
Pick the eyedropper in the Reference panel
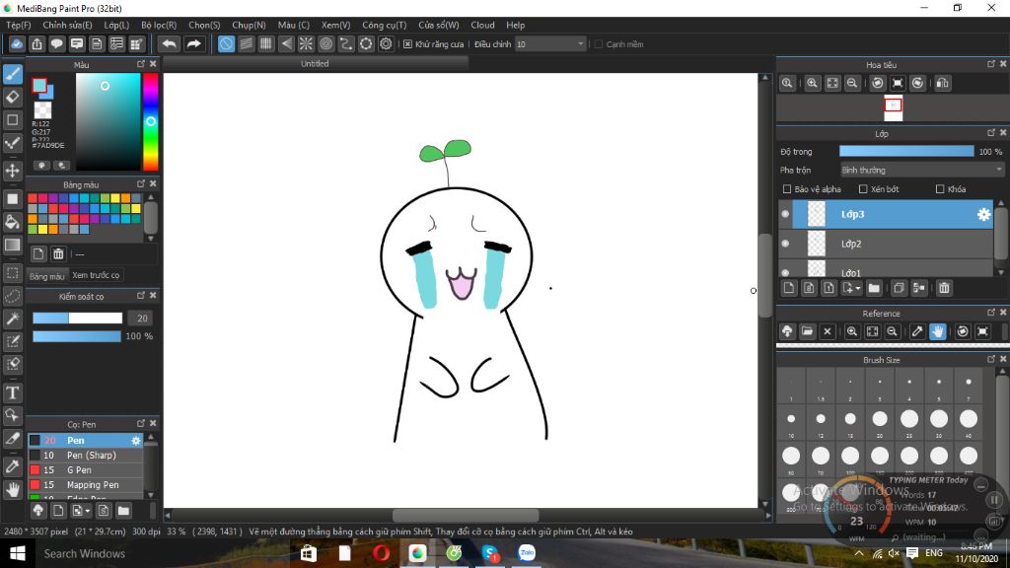[916, 331]
